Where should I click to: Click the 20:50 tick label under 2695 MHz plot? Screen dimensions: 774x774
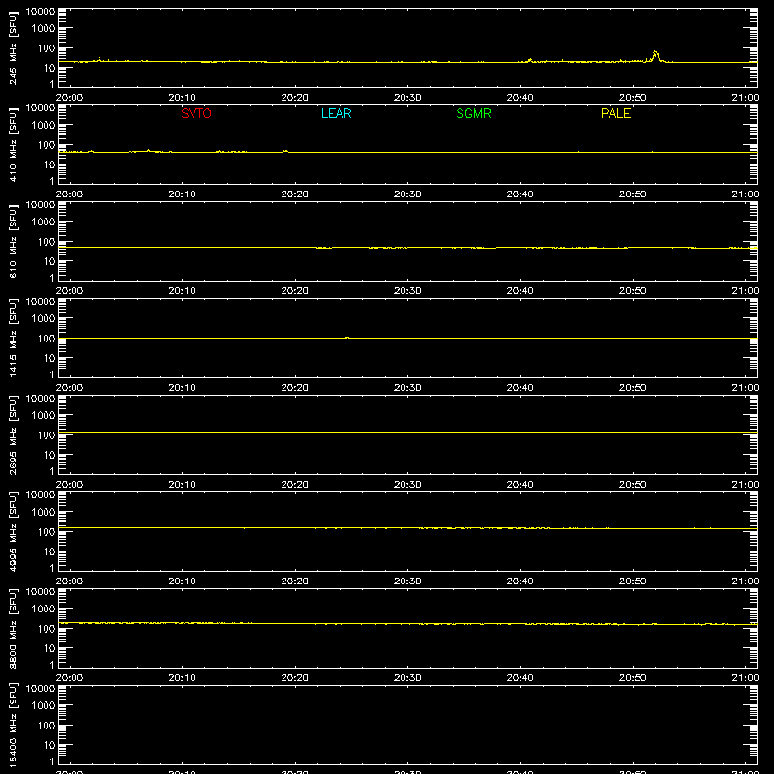coord(633,485)
